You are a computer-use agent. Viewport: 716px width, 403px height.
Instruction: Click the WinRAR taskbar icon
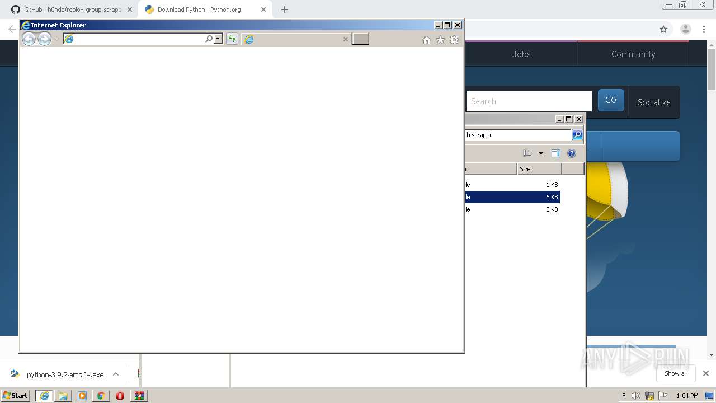139,396
